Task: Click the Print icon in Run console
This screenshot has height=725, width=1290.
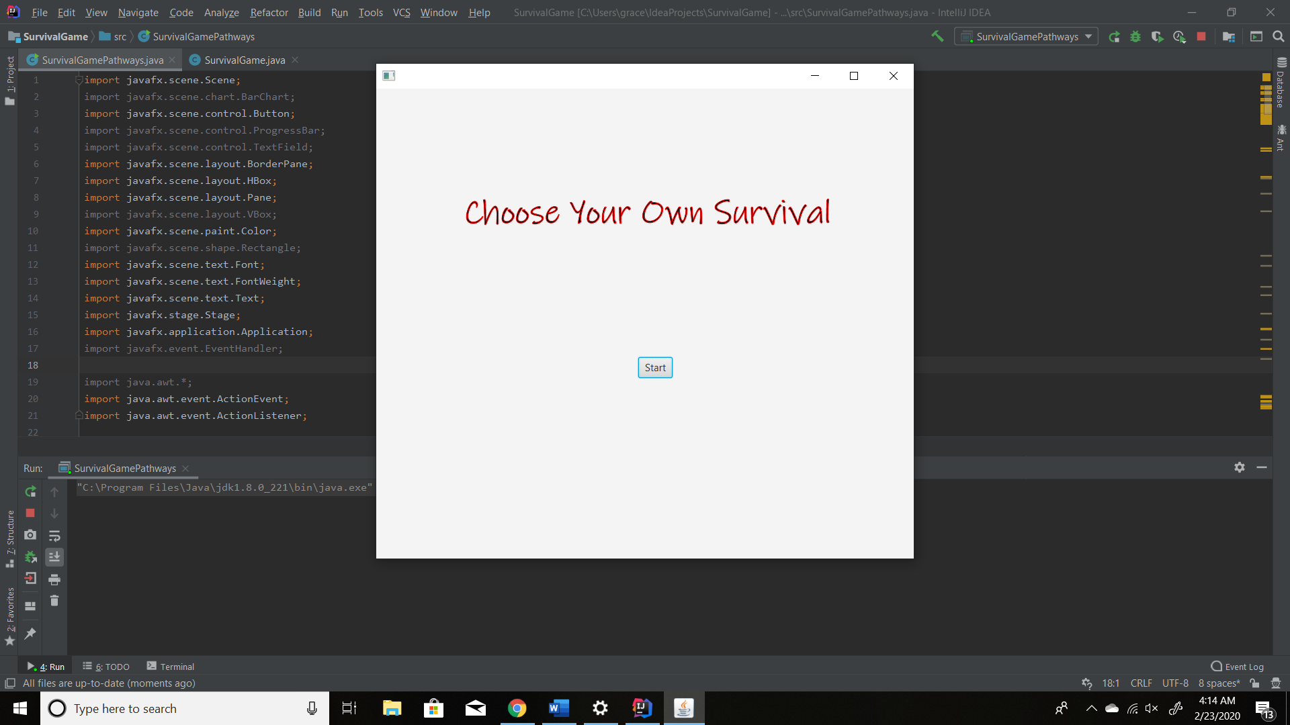Action: 54,579
